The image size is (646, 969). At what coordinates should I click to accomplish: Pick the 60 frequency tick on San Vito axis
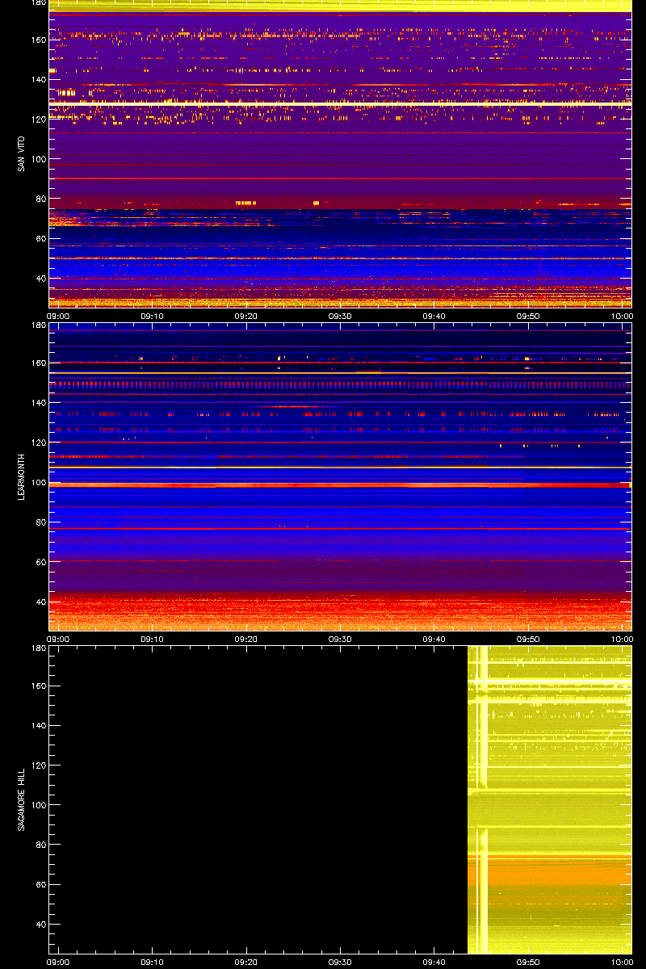pos(40,239)
